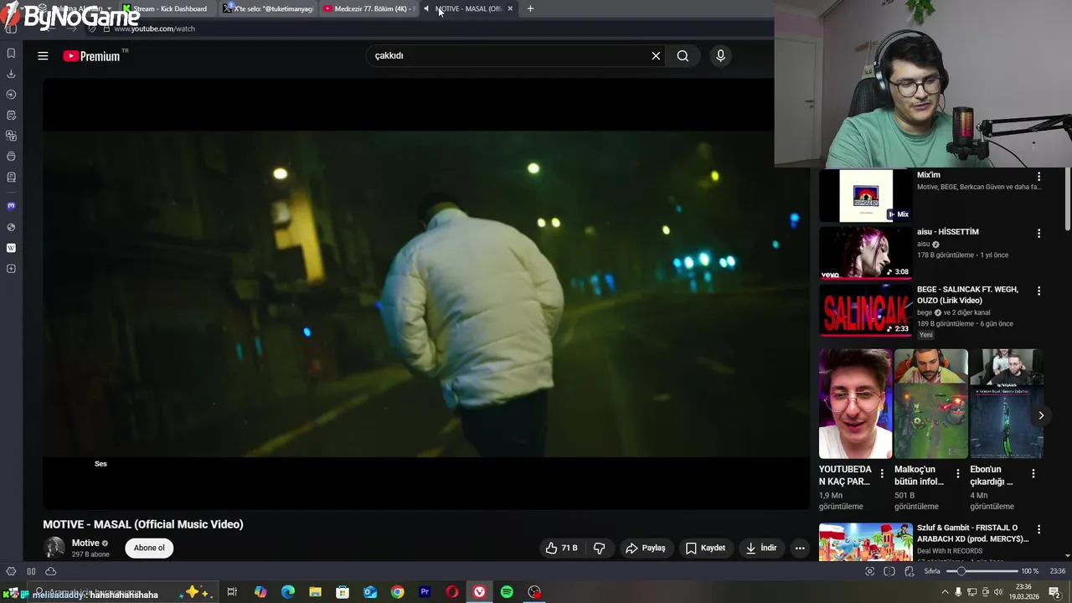
Task: Click the Paylaş share button
Action: (x=645, y=548)
